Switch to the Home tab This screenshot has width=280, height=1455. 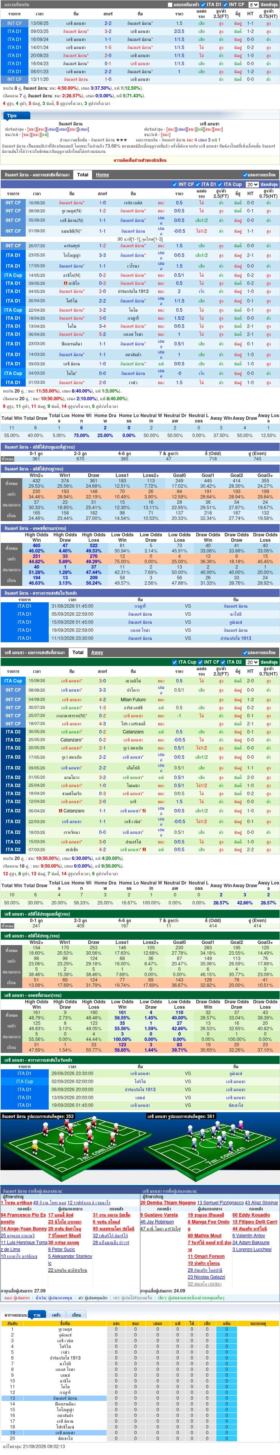(x=102, y=174)
